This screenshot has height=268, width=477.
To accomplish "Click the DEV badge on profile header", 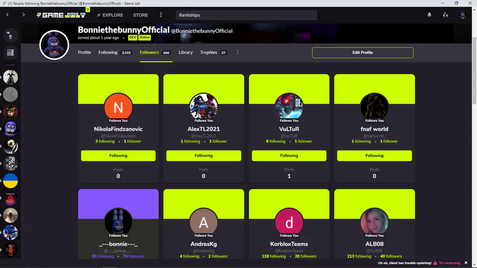I will tap(132, 38).
